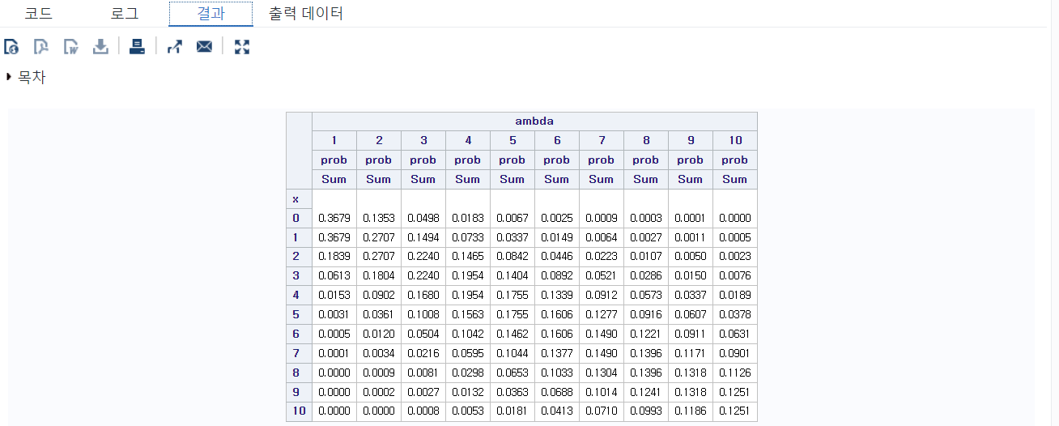
Task: Click cell value 0.1304
Action: pyautogui.click(x=601, y=373)
